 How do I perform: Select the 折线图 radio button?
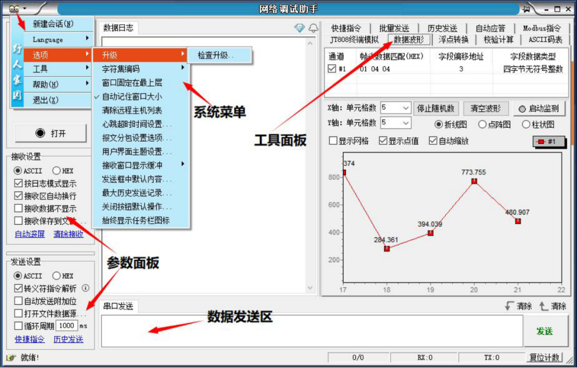tap(438, 125)
